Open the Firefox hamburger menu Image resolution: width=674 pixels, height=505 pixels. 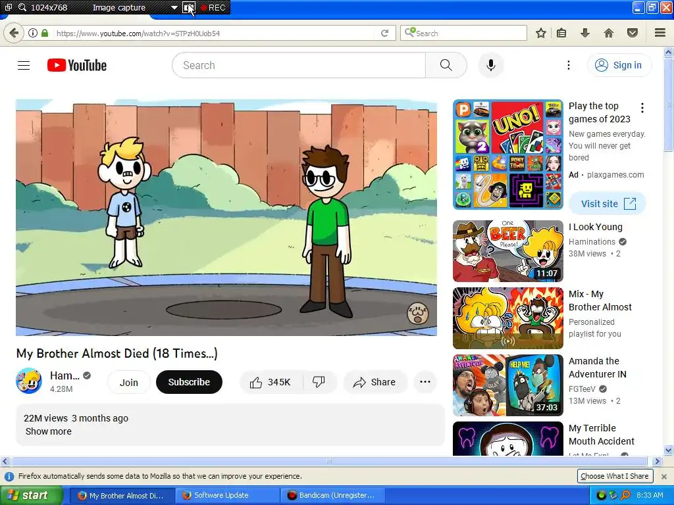[x=660, y=33]
